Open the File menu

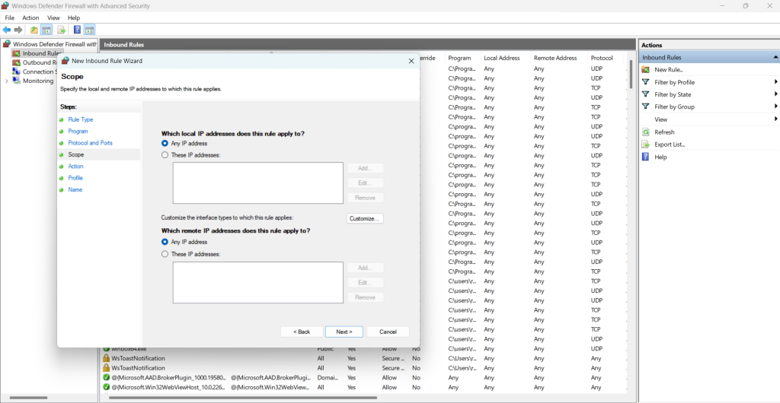9,17
